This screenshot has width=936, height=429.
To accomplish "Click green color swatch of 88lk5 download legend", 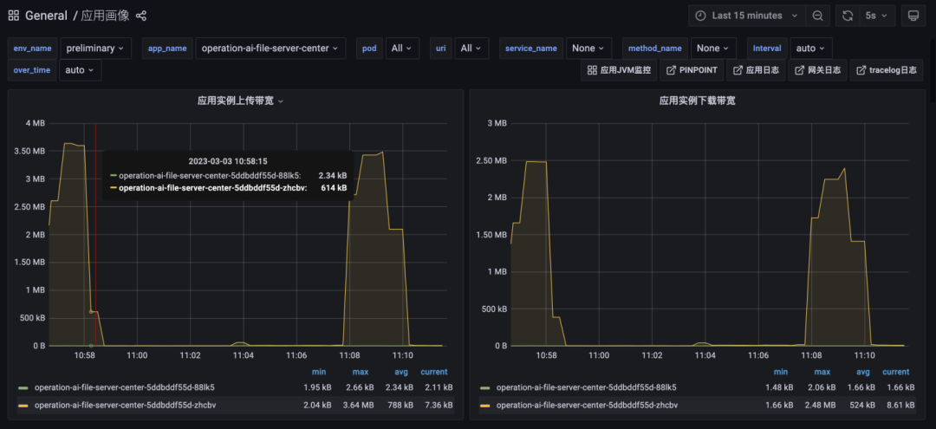I will pos(485,387).
